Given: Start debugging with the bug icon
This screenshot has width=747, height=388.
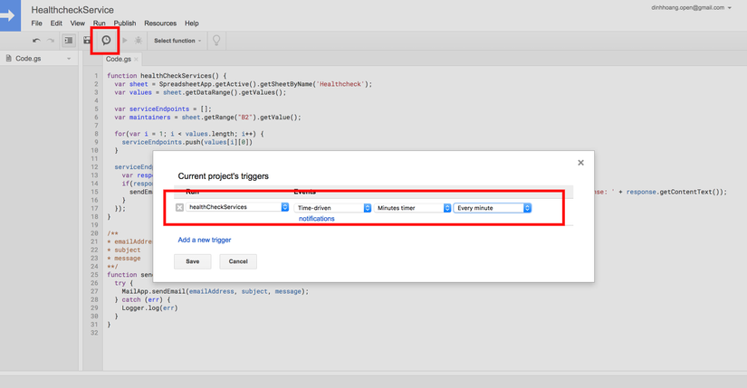Looking at the screenshot, I should coord(139,41).
